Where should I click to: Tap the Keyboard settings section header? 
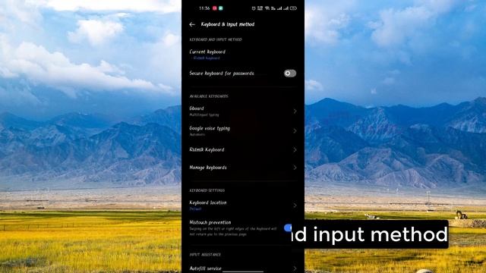pyautogui.click(x=207, y=190)
